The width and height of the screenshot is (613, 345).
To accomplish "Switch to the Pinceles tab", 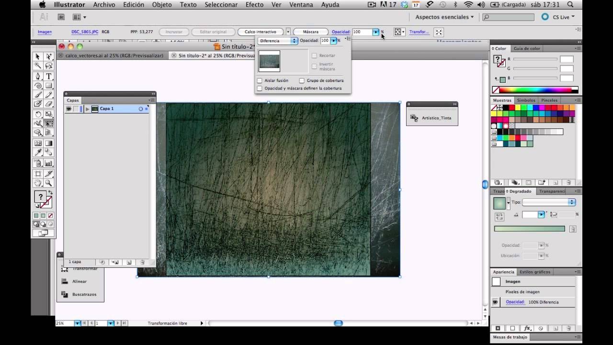I will 549,100.
